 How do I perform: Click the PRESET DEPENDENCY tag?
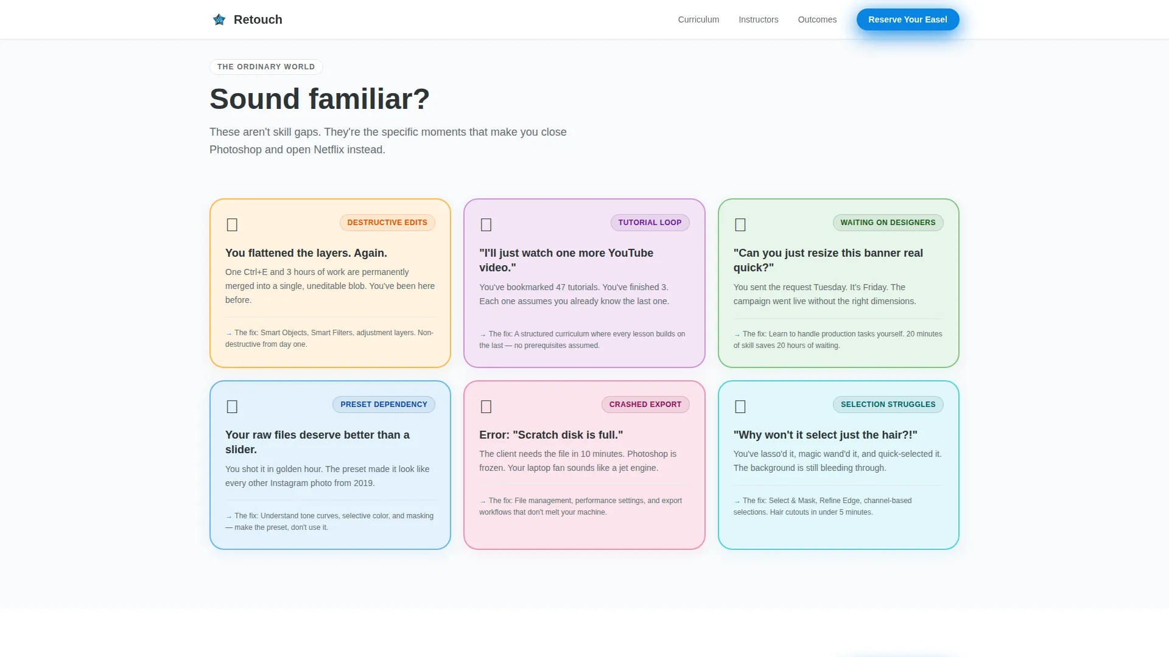coord(384,405)
